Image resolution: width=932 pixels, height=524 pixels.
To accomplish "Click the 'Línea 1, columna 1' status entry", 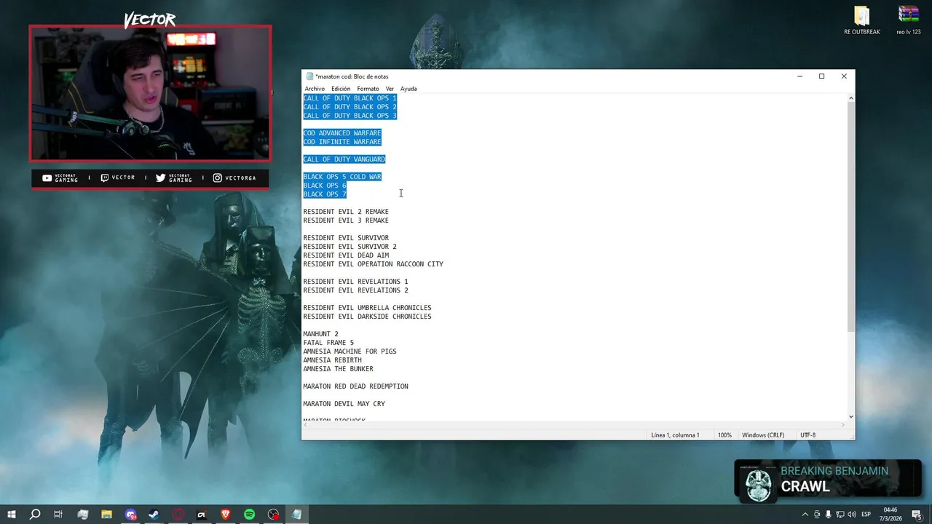I will pos(675,435).
